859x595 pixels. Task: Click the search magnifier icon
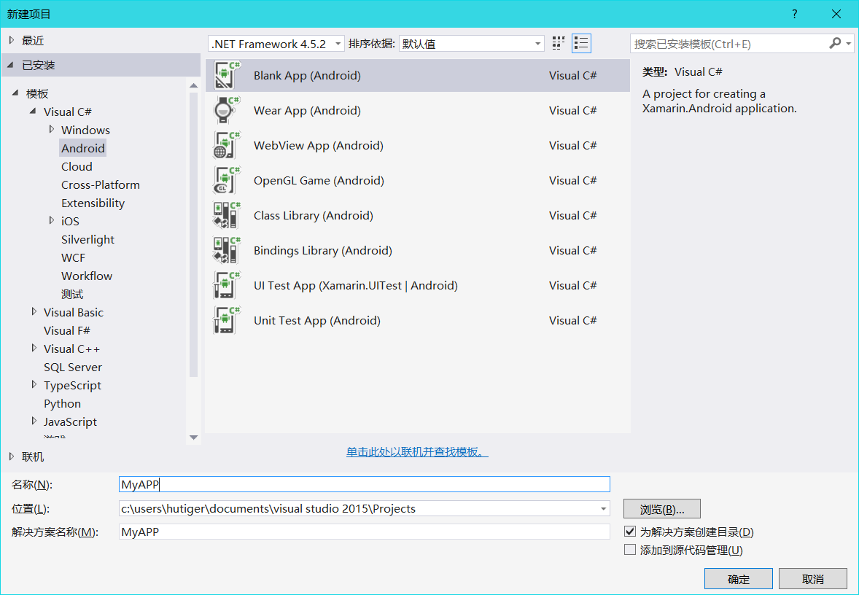tap(835, 43)
